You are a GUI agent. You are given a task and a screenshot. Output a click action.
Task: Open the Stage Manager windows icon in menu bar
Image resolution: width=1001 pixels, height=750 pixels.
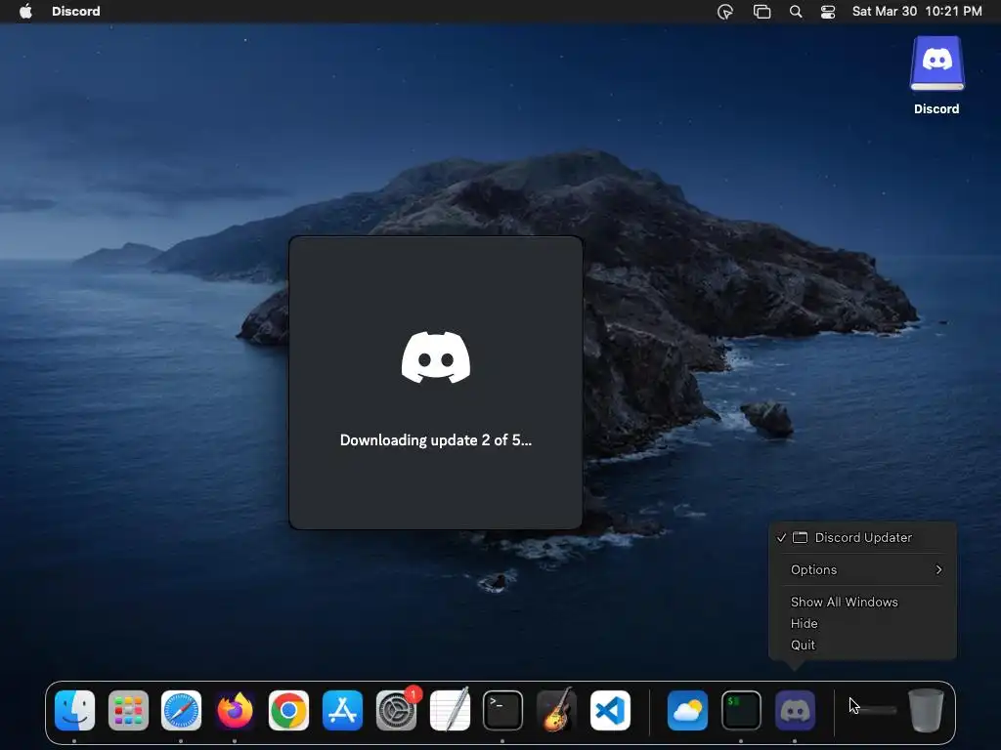click(x=762, y=12)
